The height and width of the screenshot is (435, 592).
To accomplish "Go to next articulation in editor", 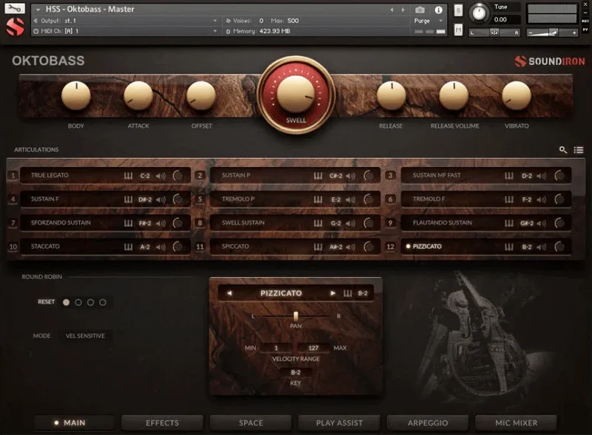I will 332,293.
